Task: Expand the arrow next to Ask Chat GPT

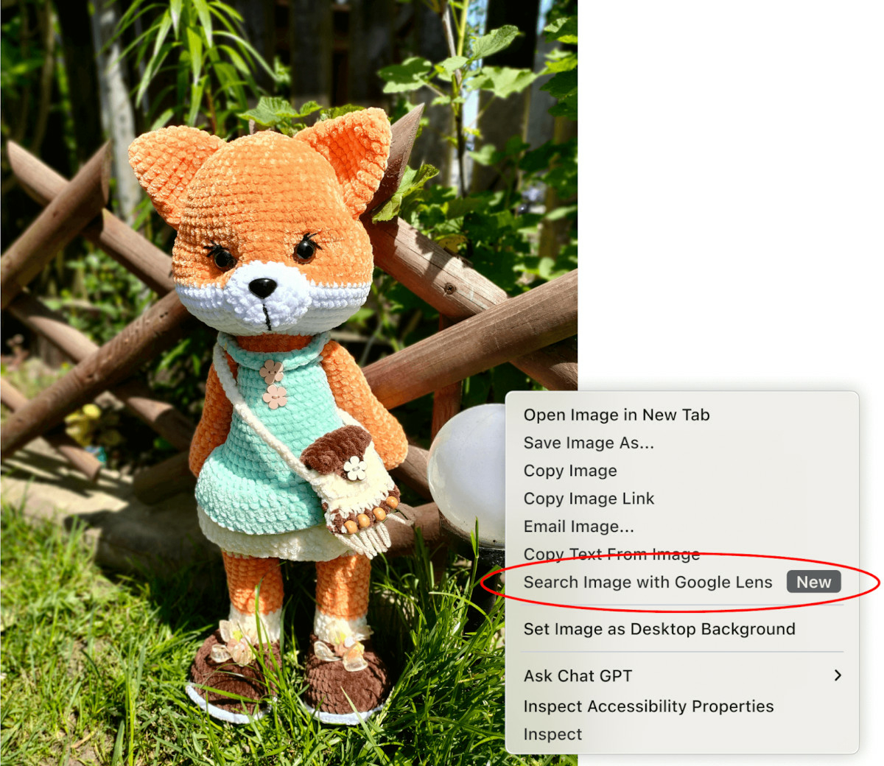Action: pos(837,675)
